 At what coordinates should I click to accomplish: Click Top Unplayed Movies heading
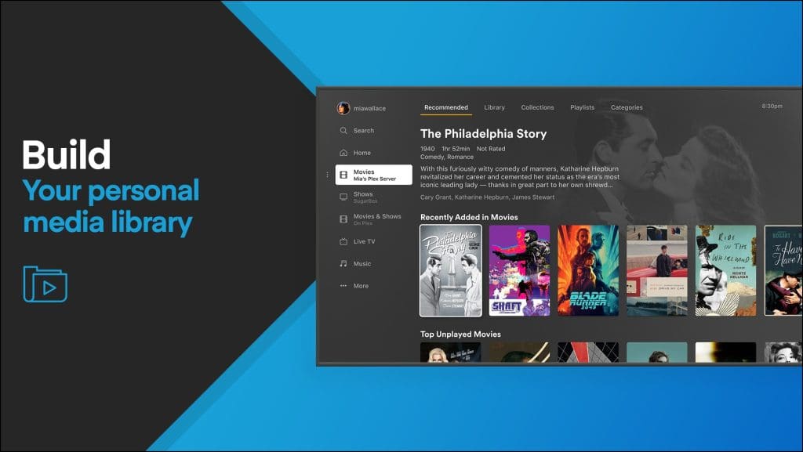[460, 334]
